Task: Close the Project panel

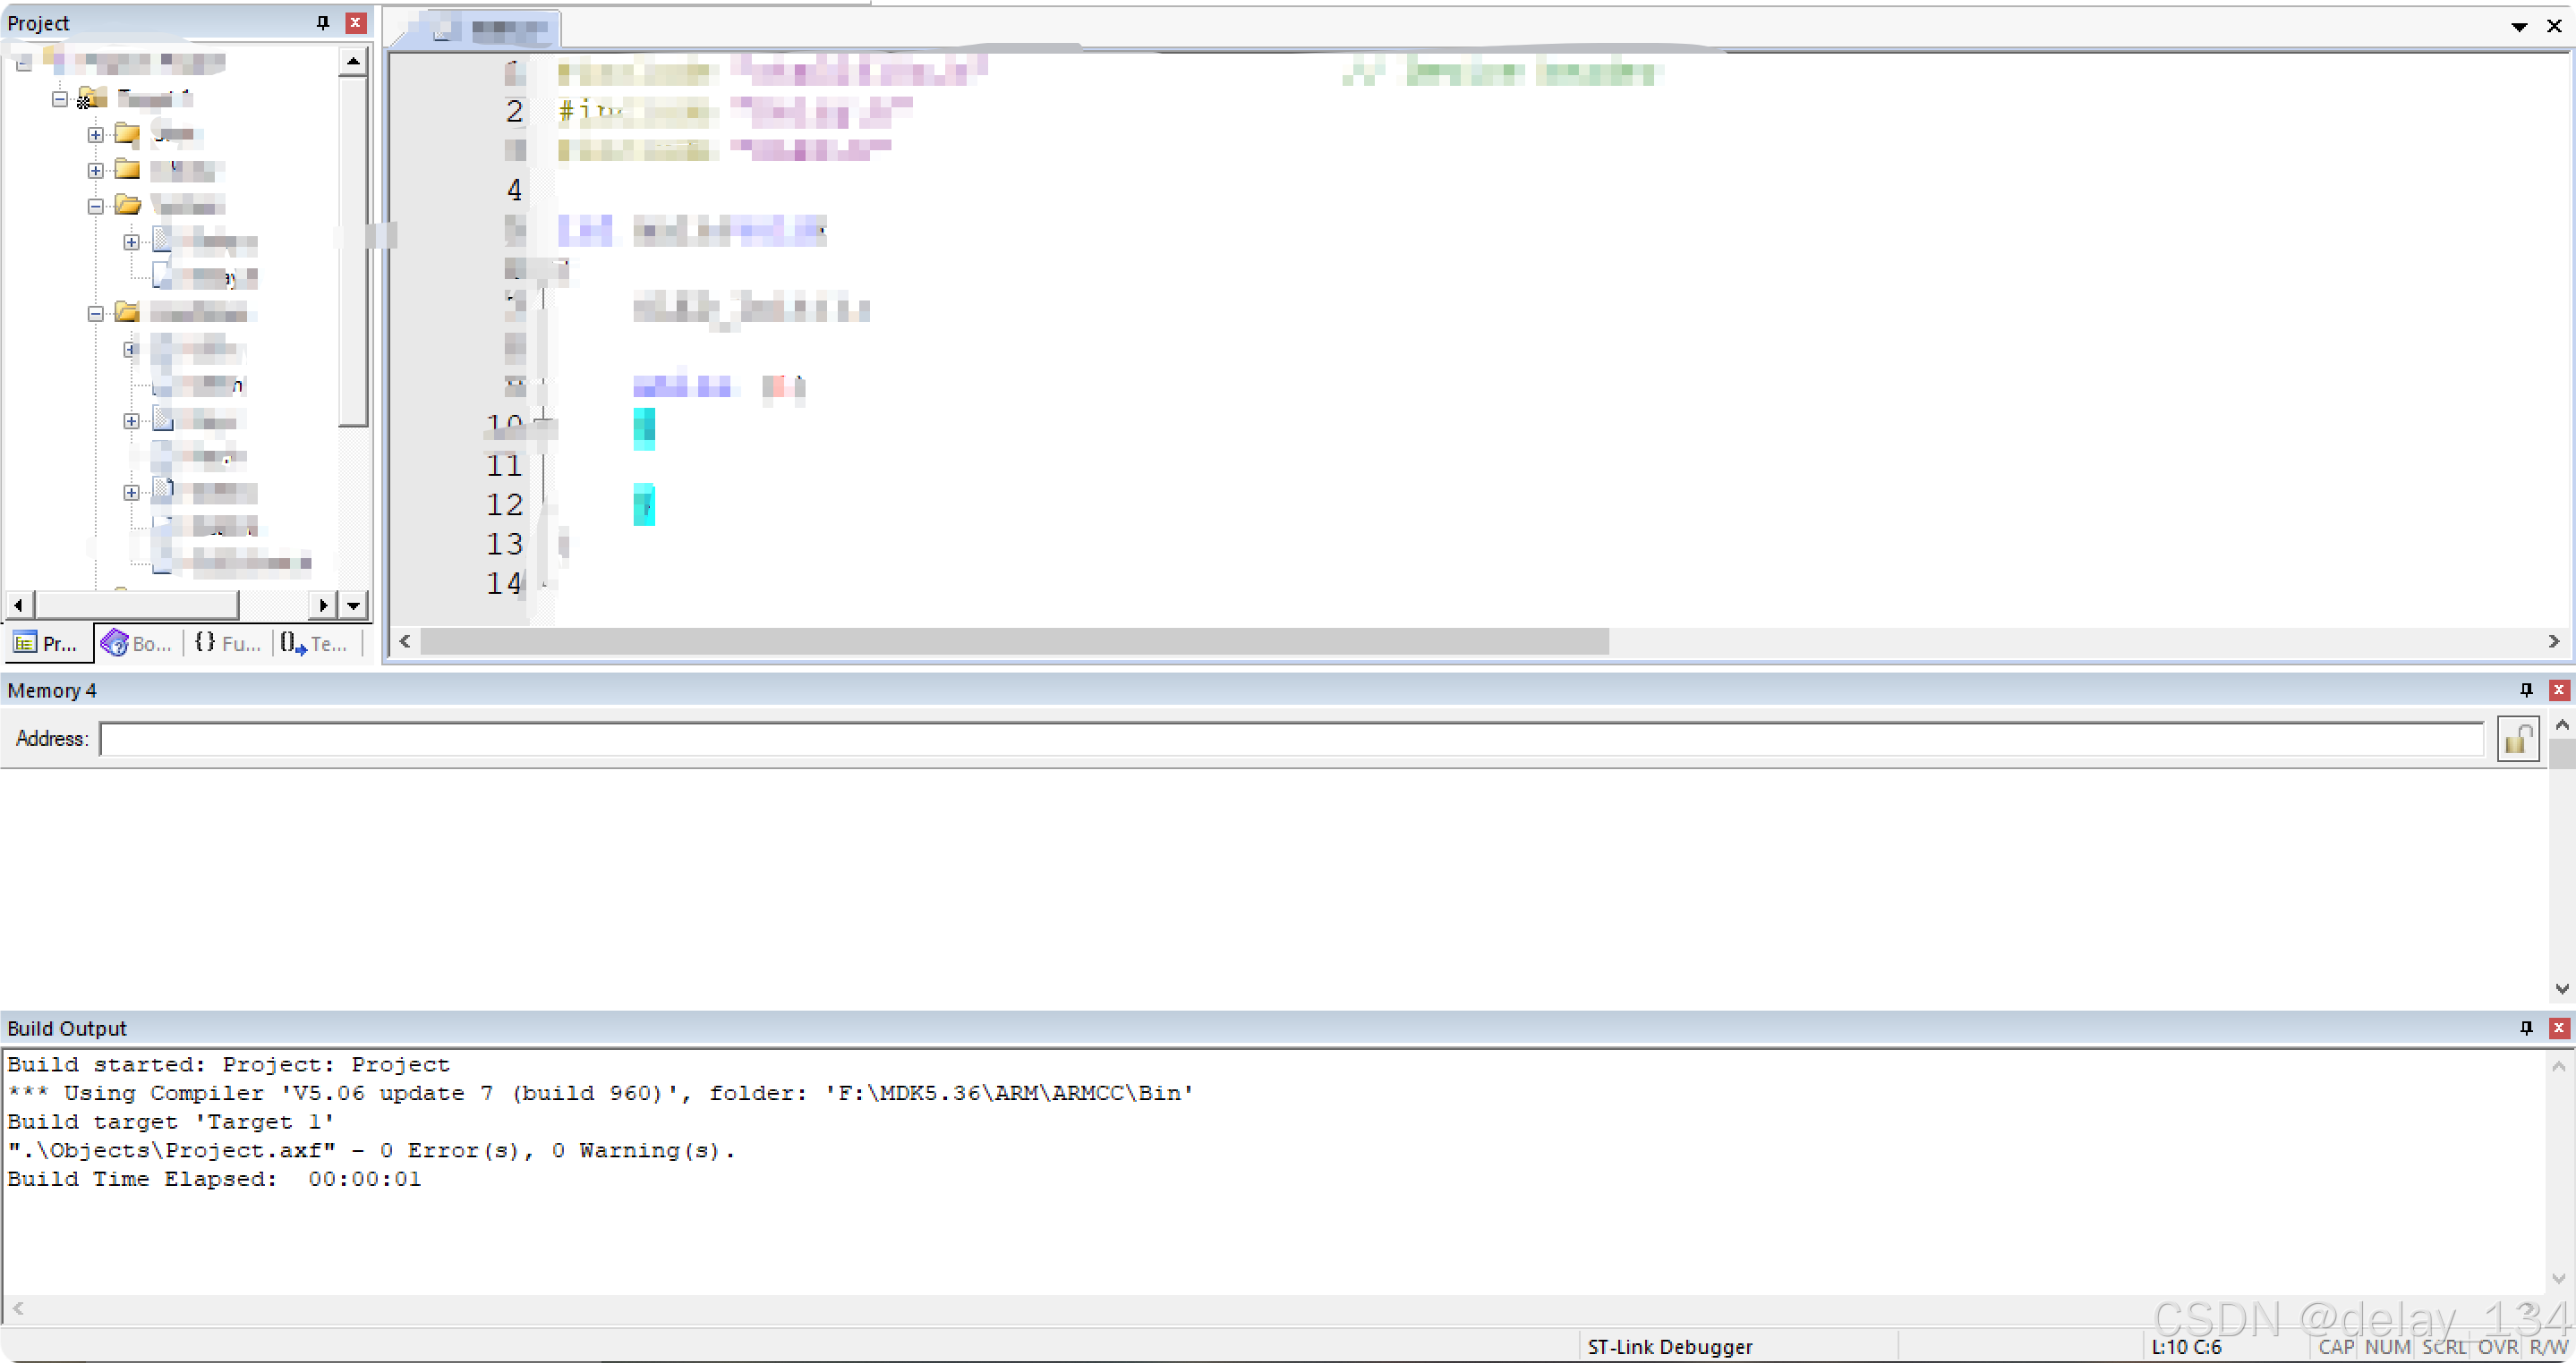Action: 355,22
